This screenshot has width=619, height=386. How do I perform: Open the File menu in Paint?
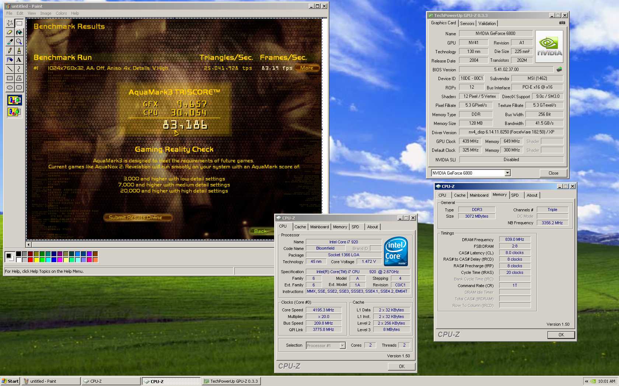(9, 13)
